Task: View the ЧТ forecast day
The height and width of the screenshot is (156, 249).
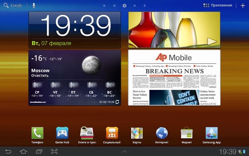Action: (x=55, y=89)
